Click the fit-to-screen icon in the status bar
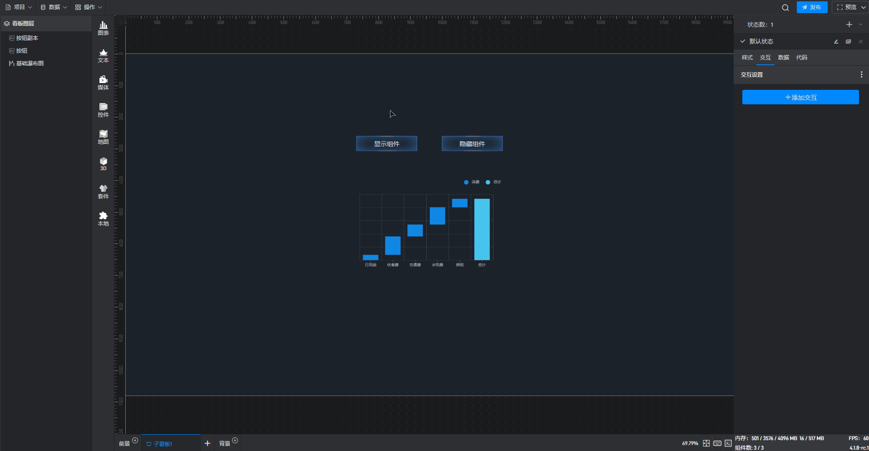Image resolution: width=869 pixels, height=451 pixels. coord(706,443)
